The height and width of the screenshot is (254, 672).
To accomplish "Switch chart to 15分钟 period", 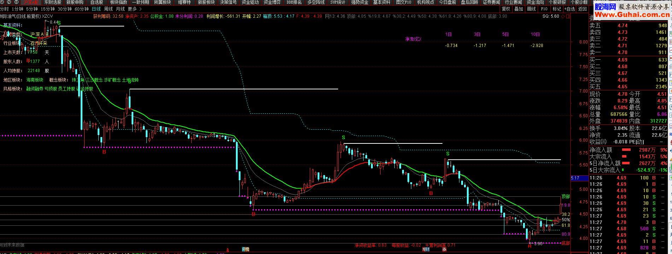I will 48,9.
